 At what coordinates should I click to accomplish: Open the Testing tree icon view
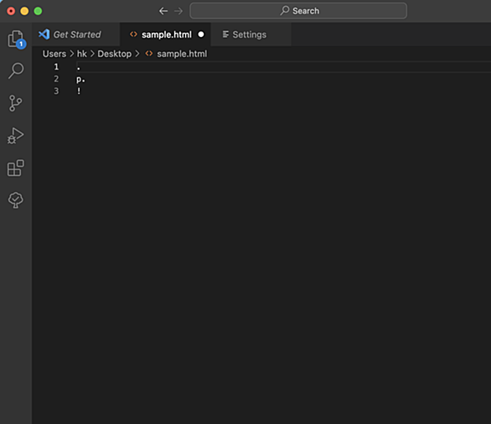15,200
